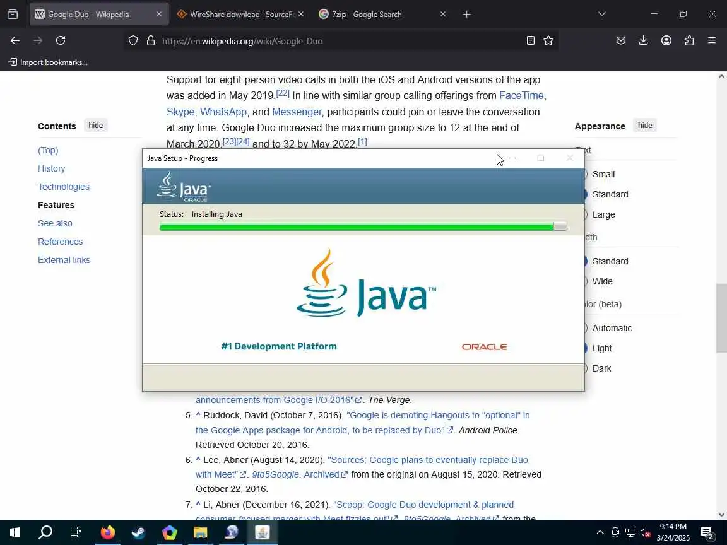Go to the See also section
The height and width of the screenshot is (545, 727).
click(x=55, y=223)
